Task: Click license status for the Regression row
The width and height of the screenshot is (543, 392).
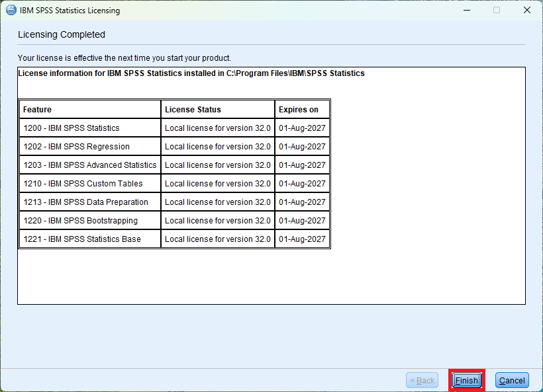Action: 218,147
